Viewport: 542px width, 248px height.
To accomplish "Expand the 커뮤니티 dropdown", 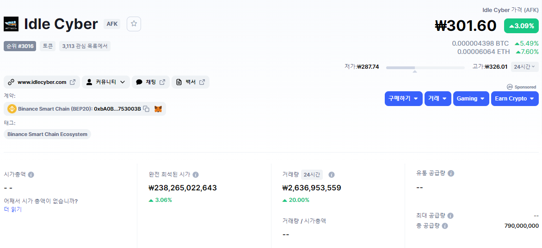I will [x=106, y=82].
